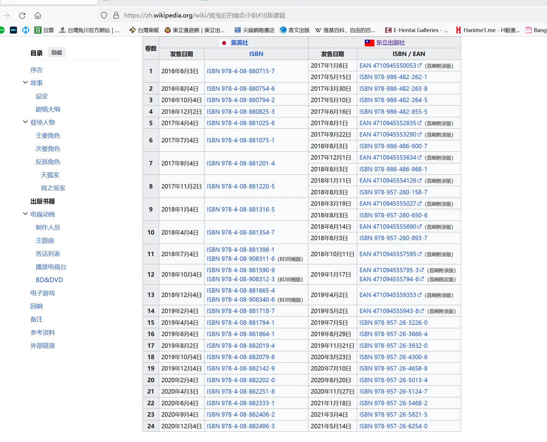
Task: Go to browser home page
Action: (x=38, y=15)
